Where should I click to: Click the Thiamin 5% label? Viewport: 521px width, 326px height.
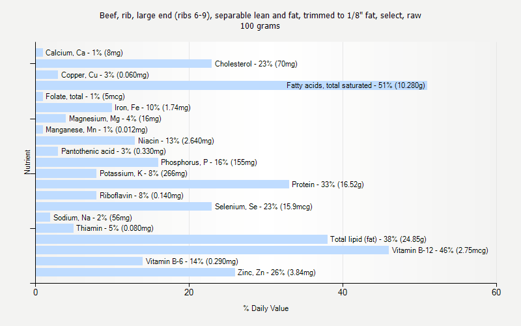coord(115,228)
